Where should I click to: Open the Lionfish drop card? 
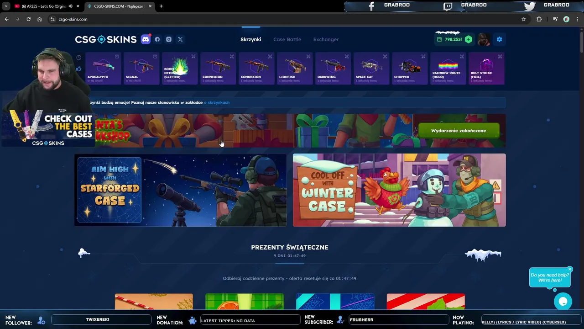[295, 69]
